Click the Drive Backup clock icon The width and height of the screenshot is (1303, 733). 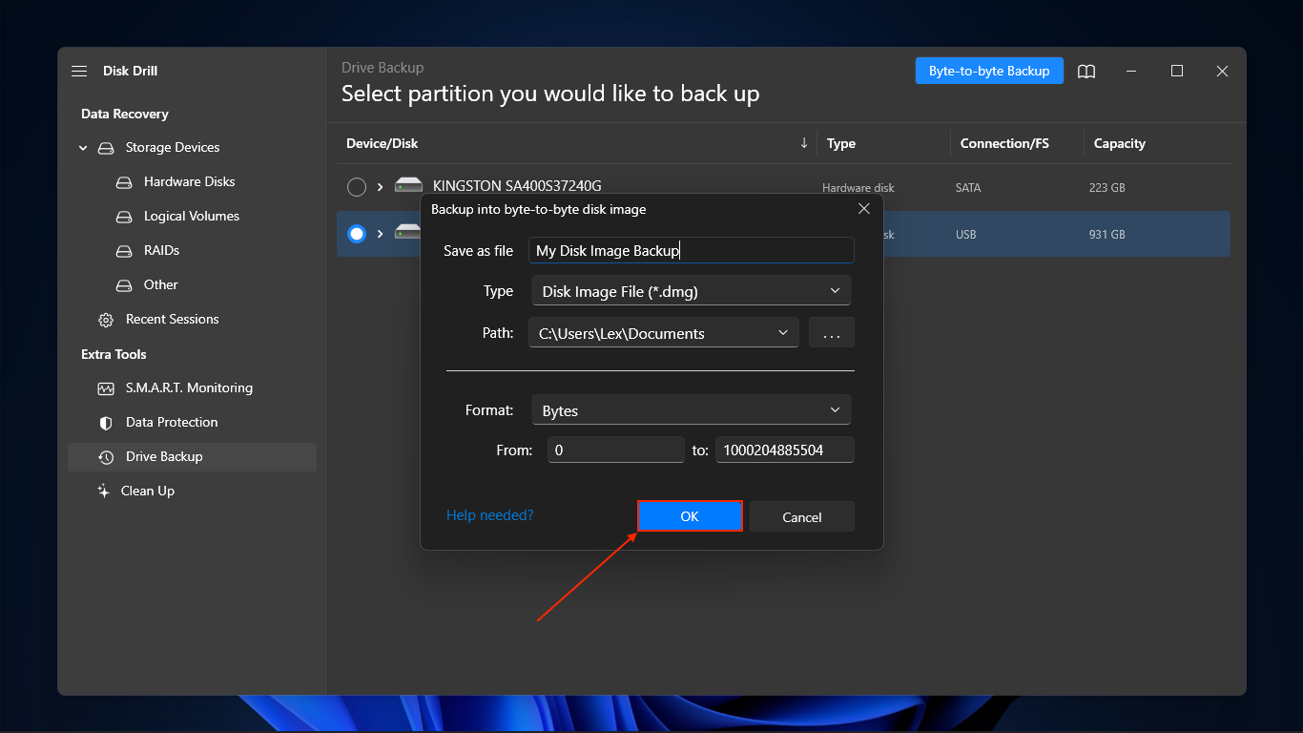[106, 457]
